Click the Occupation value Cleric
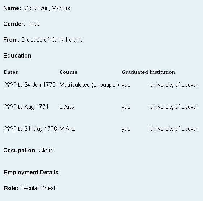Screen dimensions: 203x201 (x=46, y=151)
